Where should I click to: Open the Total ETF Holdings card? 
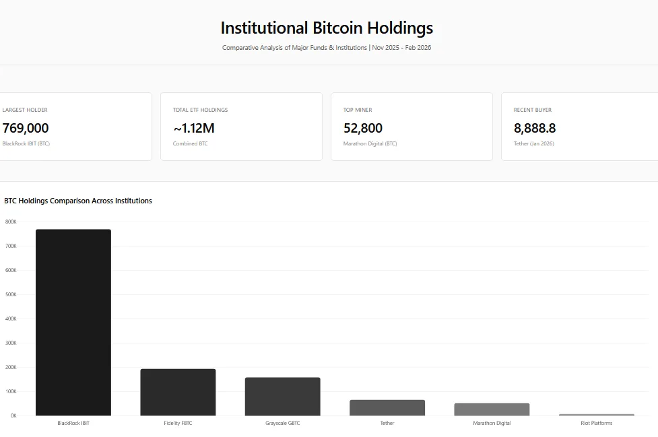click(241, 127)
